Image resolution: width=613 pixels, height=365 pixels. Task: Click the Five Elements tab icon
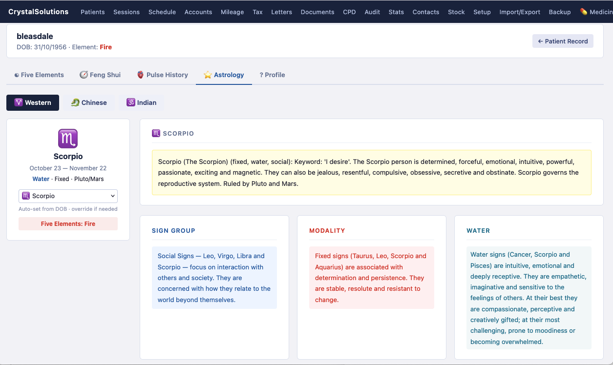pos(17,75)
